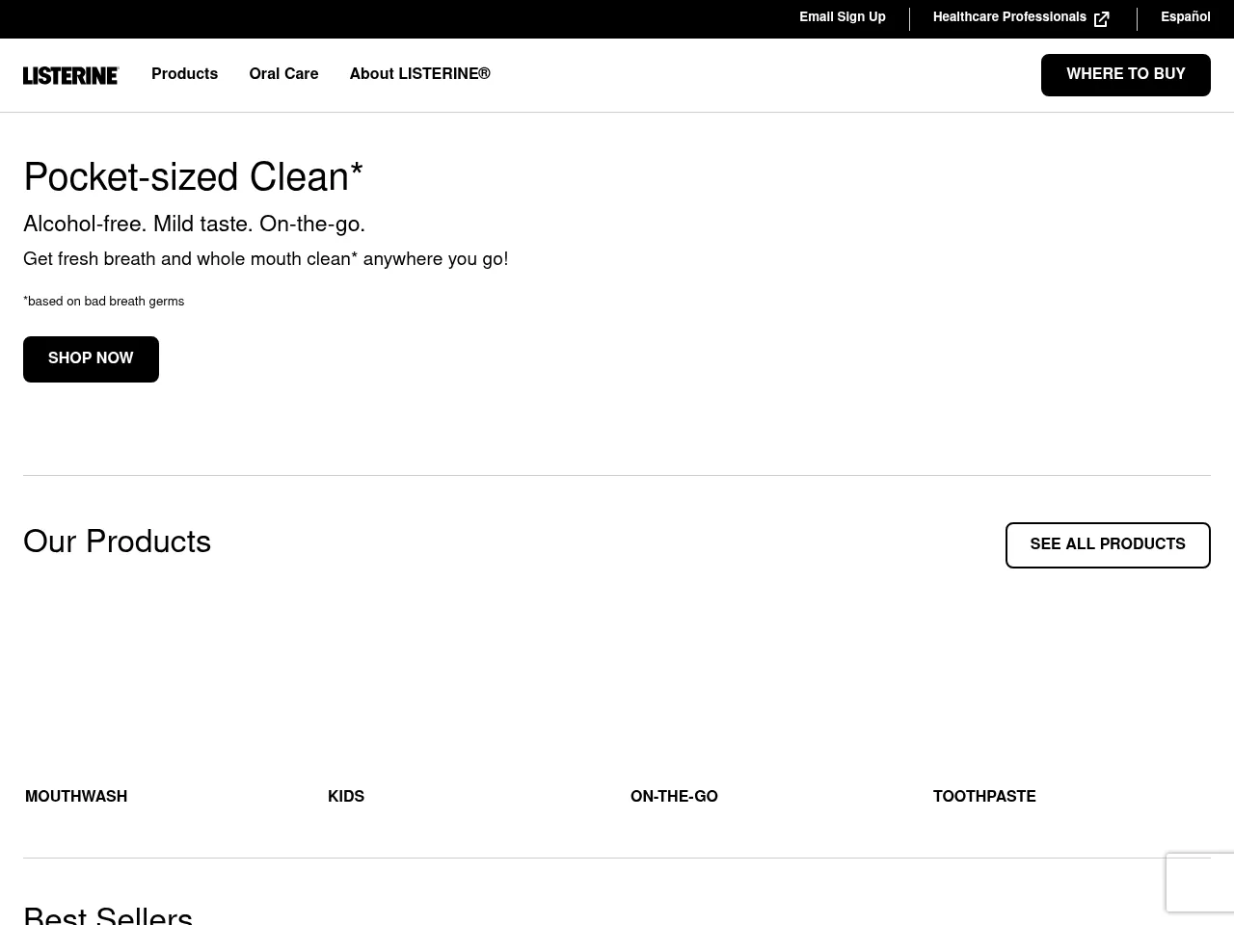This screenshot has height=925, width=1234.
Task: Open the MOUTHWASH category link
Action: [76, 797]
